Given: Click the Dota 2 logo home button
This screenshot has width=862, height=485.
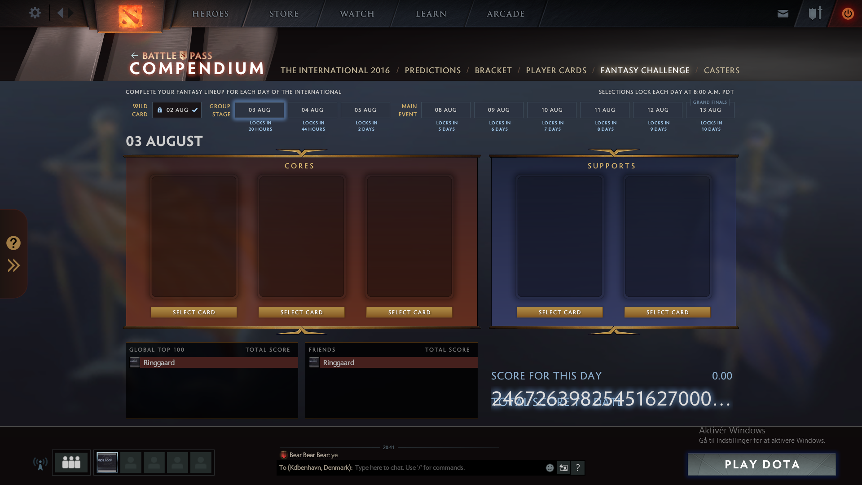Looking at the screenshot, I should (x=130, y=16).
